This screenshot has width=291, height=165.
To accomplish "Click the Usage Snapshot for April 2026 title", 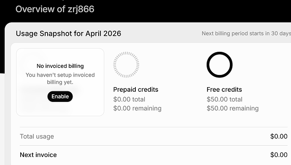I will coord(68,34).
